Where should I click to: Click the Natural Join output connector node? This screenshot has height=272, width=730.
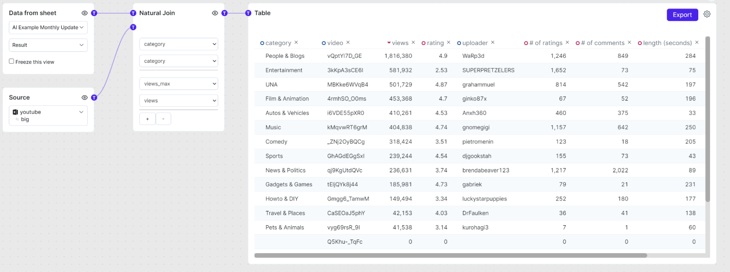tap(225, 13)
